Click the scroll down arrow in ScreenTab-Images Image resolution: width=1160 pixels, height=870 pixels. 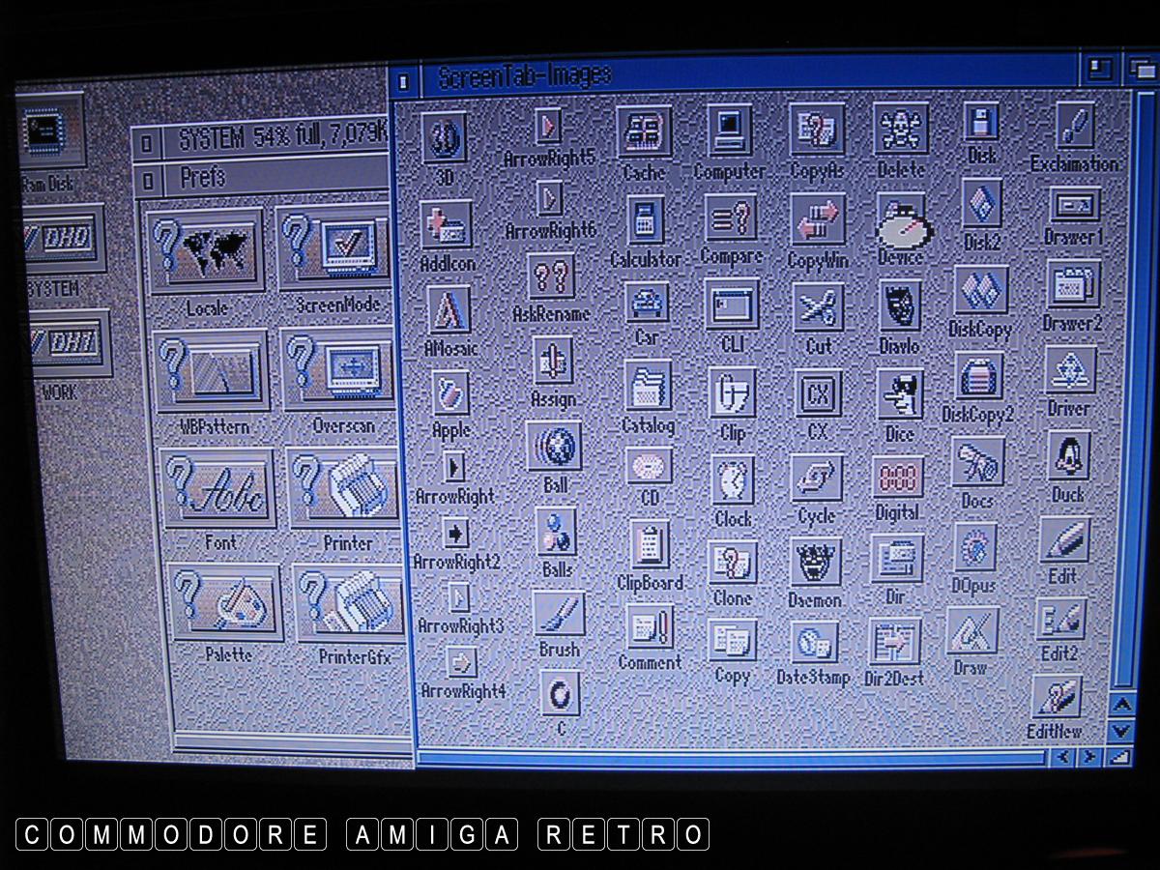pyautogui.click(x=1120, y=731)
